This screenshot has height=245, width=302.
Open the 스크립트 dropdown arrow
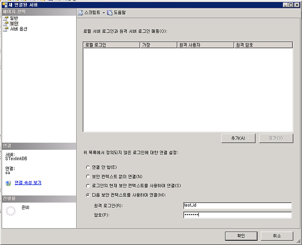104,13
